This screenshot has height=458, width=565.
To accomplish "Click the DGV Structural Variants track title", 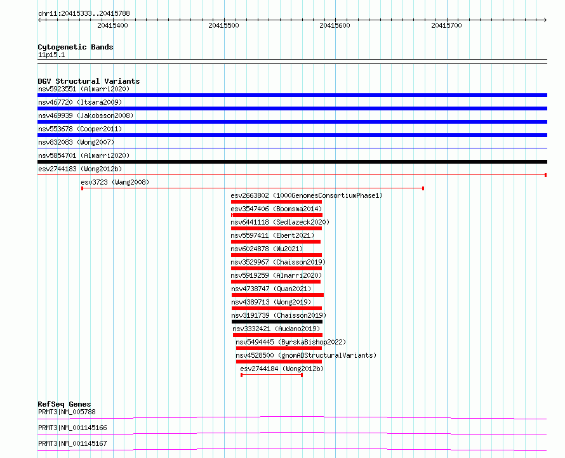I will 89,81.
